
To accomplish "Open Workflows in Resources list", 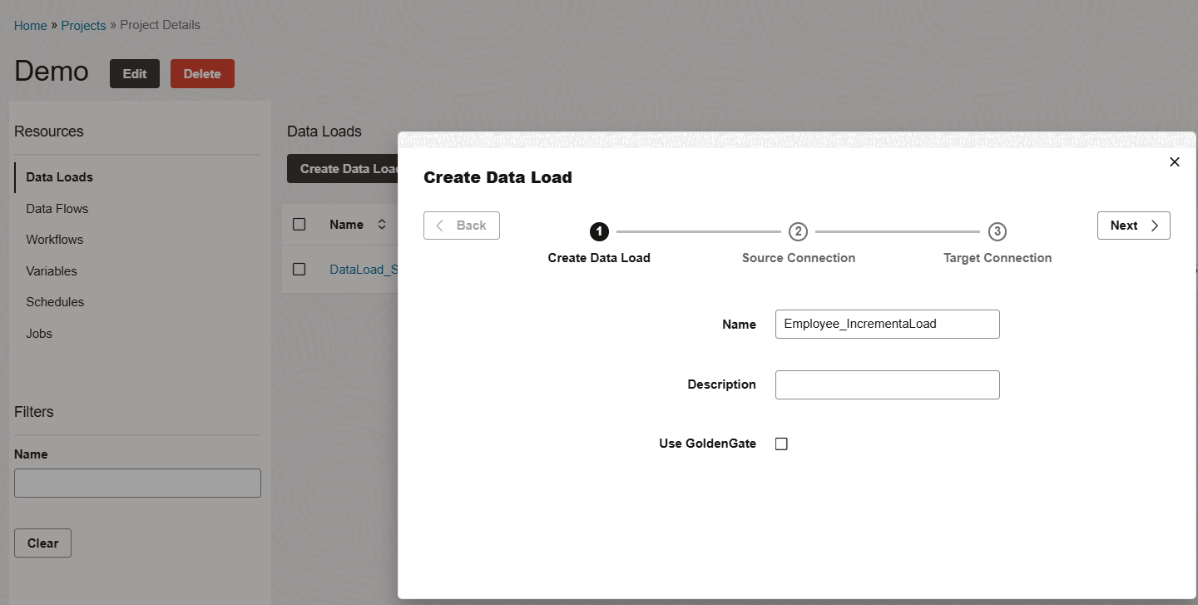I will click(x=55, y=240).
